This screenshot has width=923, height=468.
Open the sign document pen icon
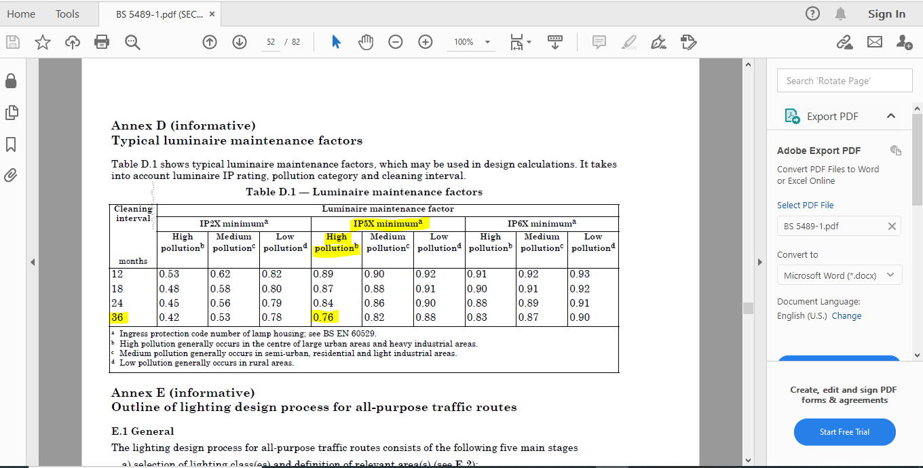(658, 42)
